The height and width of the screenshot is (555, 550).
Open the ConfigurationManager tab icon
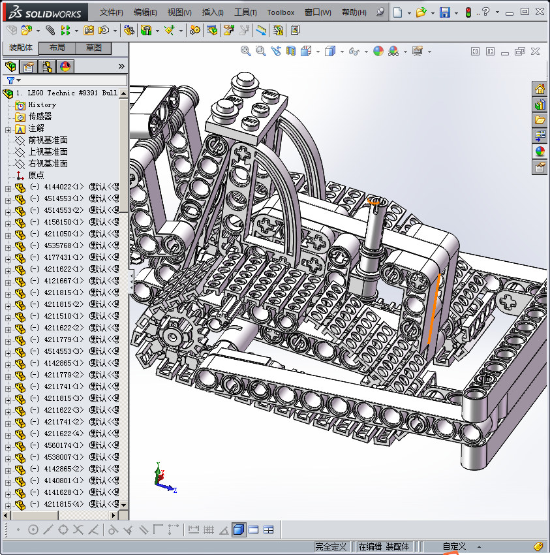click(47, 67)
